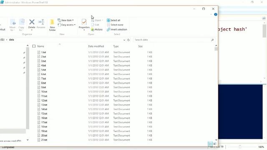Open address bar history dropdown
267x150 pixels.
coord(124,40)
